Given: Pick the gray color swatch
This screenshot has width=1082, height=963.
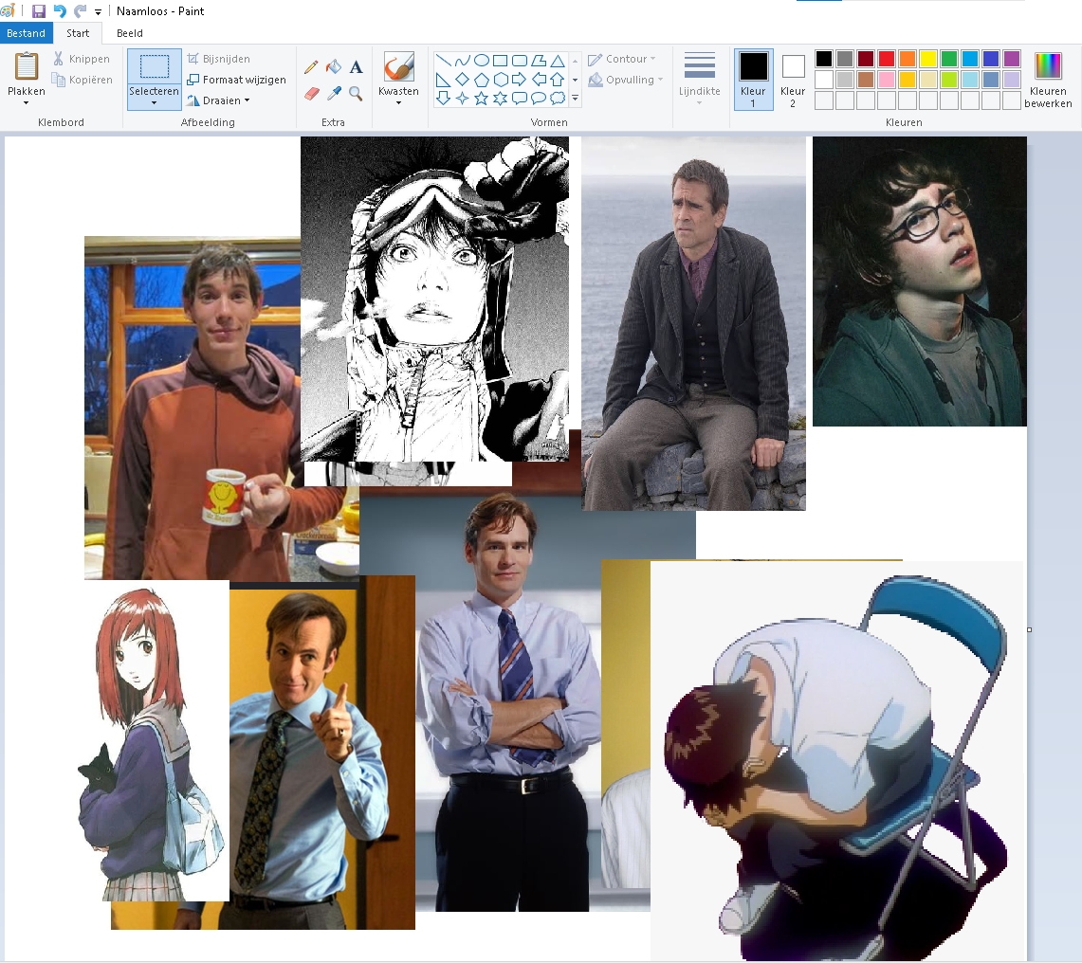Looking at the screenshot, I should [x=845, y=59].
